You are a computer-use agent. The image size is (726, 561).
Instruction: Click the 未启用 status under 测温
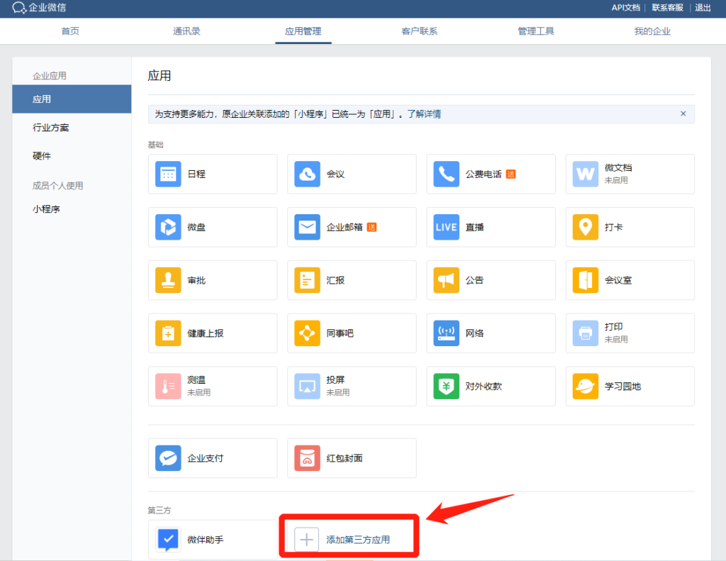point(199,392)
